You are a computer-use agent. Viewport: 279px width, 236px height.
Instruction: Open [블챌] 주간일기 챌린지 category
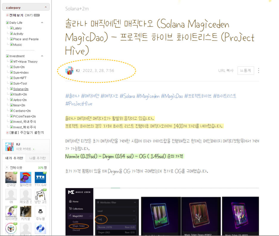[x=27, y=133]
